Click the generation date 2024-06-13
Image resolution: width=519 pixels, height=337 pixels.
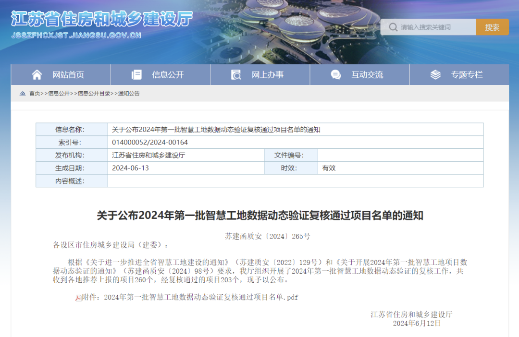(x=130, y=168)
